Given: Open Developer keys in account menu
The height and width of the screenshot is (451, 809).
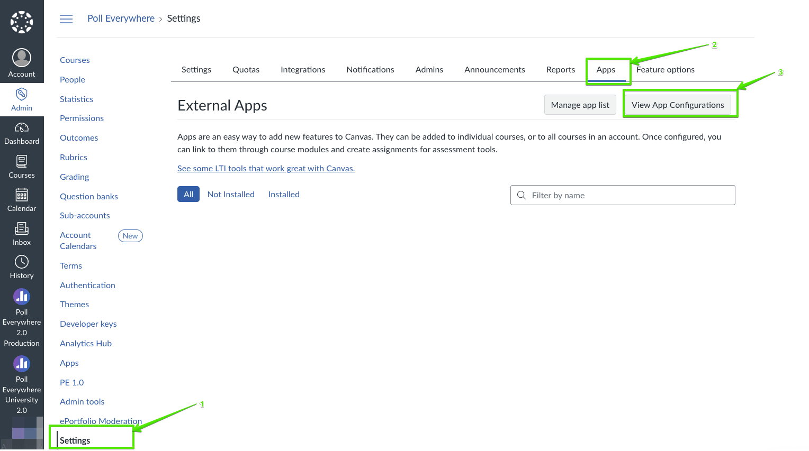Looking at the screenshot, I should click(x=88, y=324).
